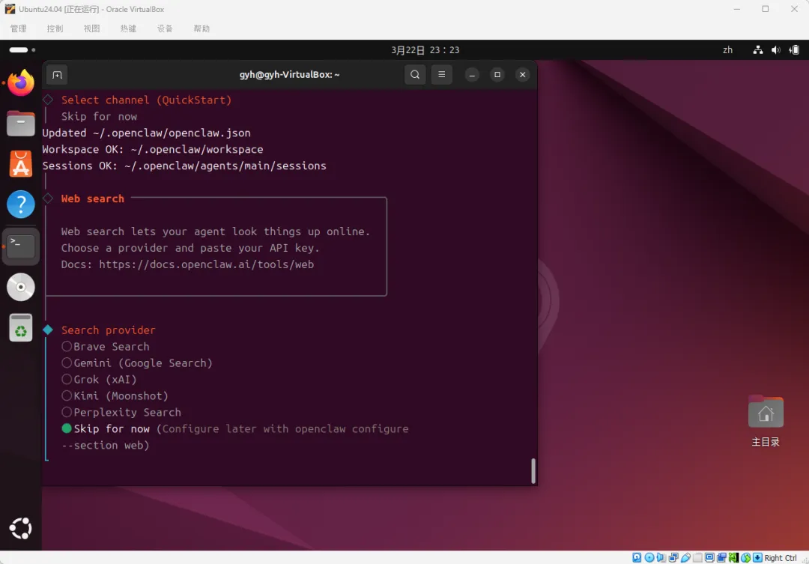Click the keyboard capture arrow icon
This screenshot has height=564, width=809.
(757, 558)
